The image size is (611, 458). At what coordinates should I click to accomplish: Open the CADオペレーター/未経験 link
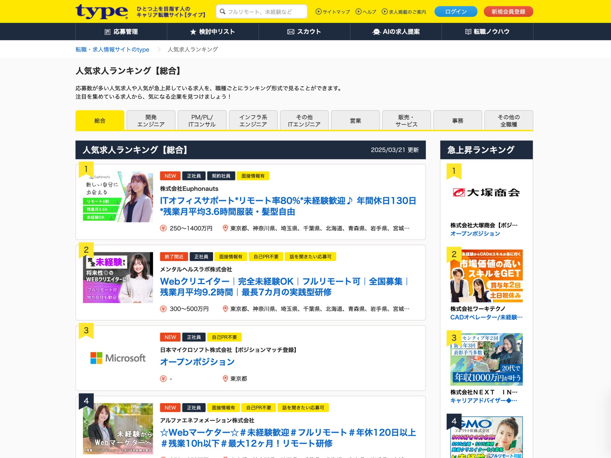click(486, 317)
